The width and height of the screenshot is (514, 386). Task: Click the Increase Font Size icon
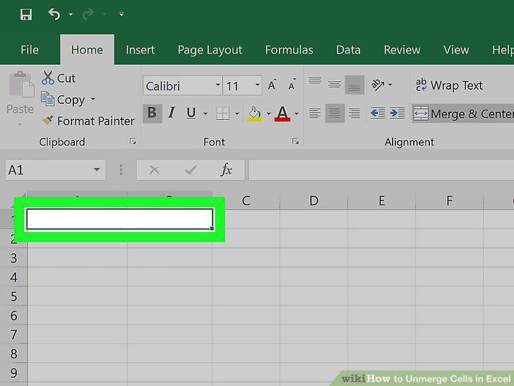tap(272, 85)
